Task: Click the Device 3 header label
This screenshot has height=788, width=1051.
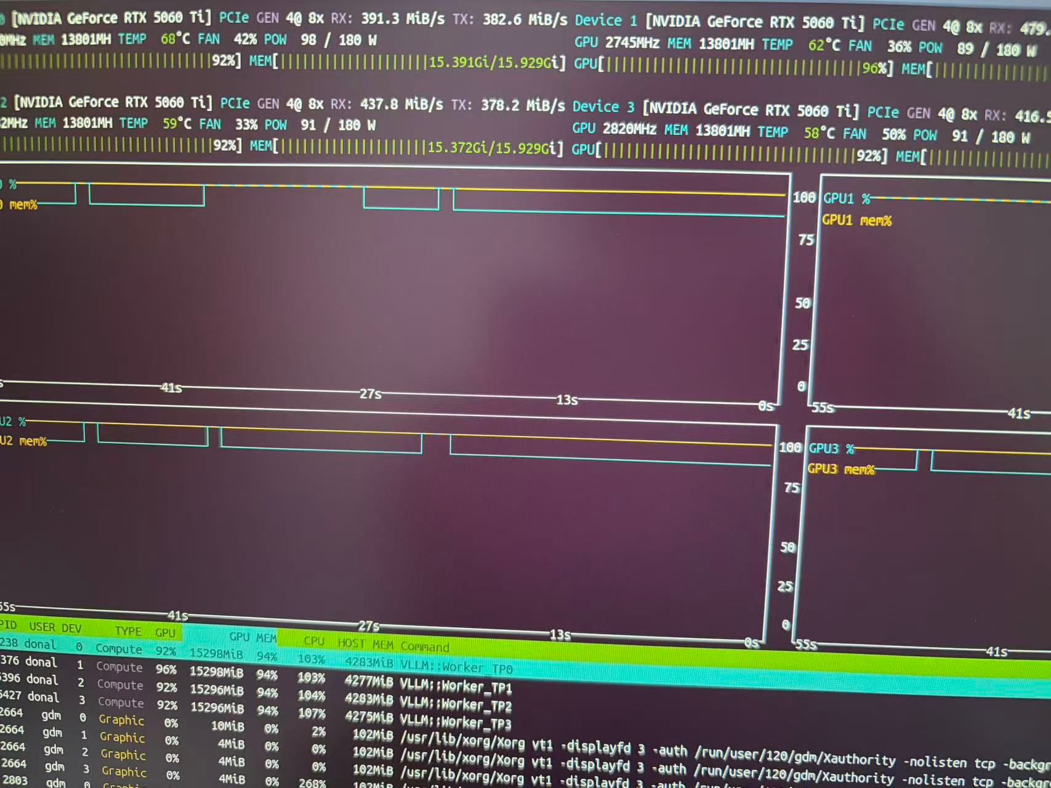Action: pyautogui.click(x=603, y=107)
